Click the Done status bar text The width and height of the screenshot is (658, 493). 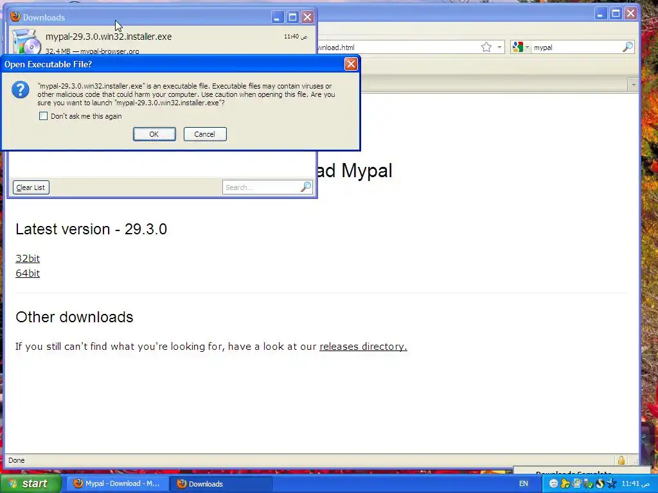[x=16, y=460]
